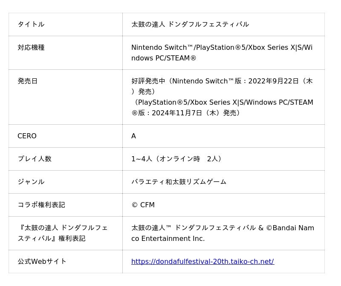Click the 対応機種 label cell
Image resolution: width=341 pixels, height=286 pixels.
[x=31, y=47]
